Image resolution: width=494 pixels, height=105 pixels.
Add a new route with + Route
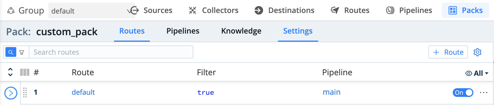(448, 52)
